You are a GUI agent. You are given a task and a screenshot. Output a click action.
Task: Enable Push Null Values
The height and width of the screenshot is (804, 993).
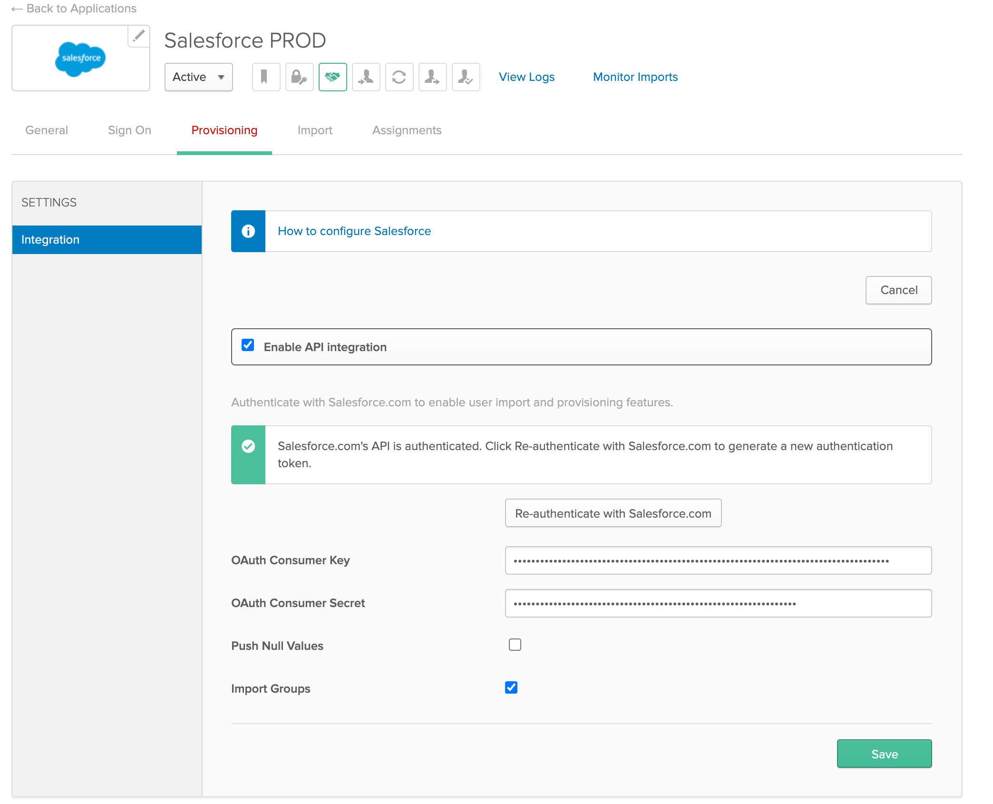pos(515,645)
